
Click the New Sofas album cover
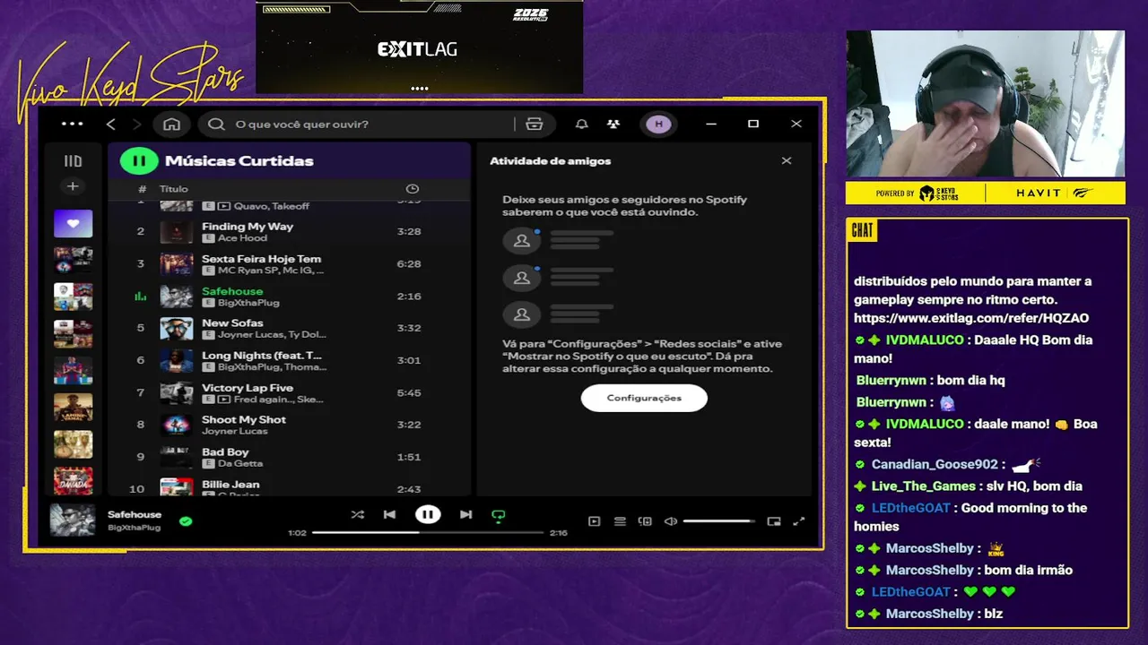177,328
